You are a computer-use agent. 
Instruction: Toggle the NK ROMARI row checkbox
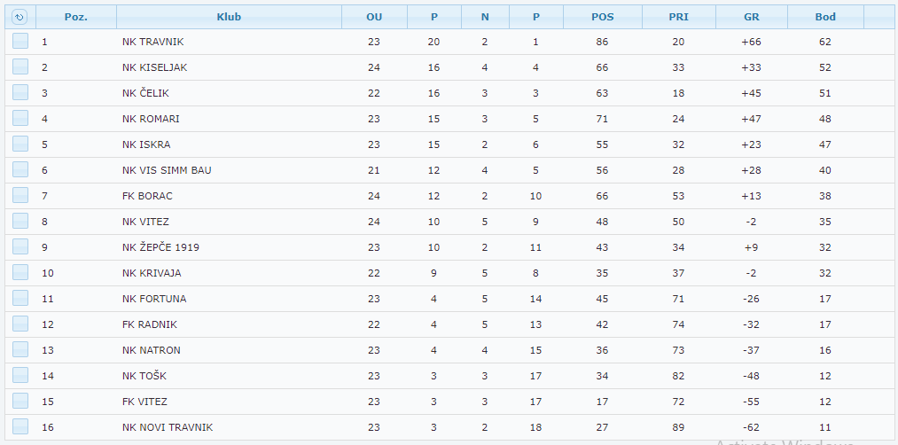(20, 119)
